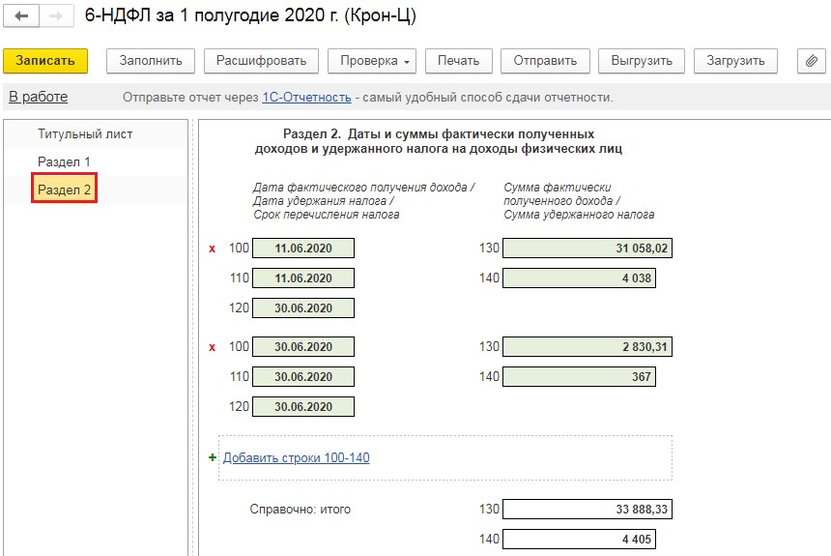Image resolution: width=831 pixels, height=556 pixels.
Task: Open the Проверка dropdown menu
Action: click(376, 60)
